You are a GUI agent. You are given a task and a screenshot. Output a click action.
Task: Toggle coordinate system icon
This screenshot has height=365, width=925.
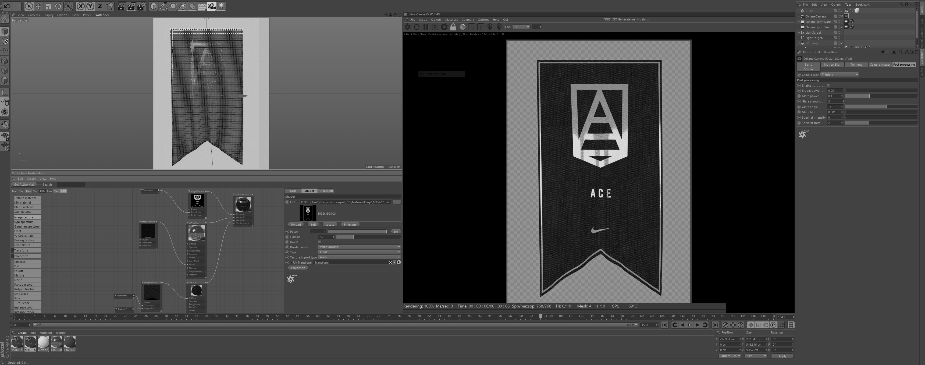pyautogui.click(x=110, y=6)
